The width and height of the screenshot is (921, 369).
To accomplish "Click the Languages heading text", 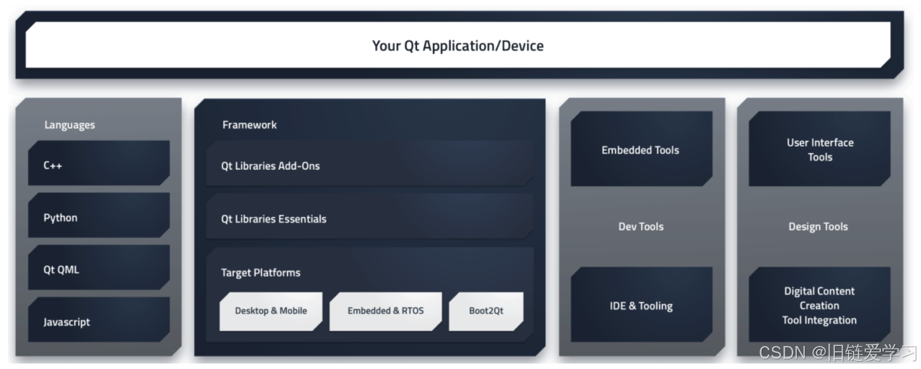I will (70, 125).
